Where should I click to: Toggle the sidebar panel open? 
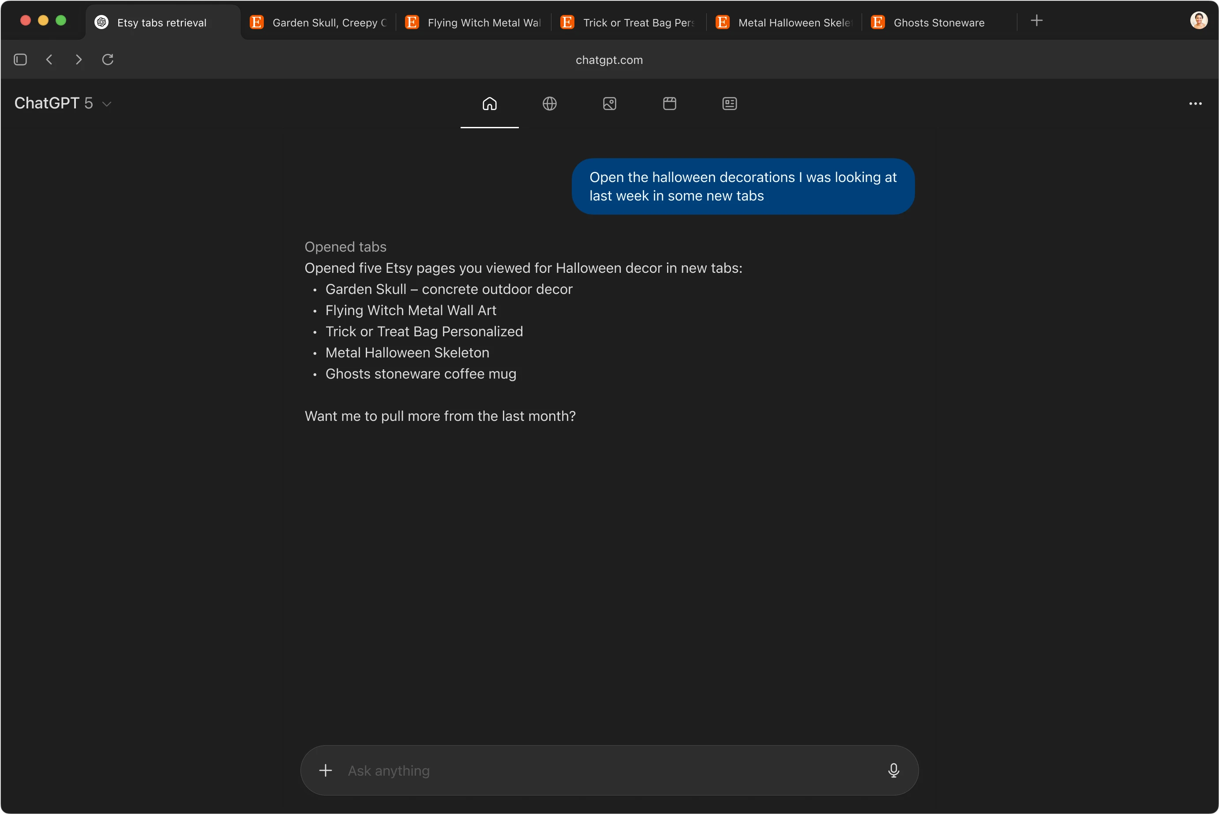20,59
